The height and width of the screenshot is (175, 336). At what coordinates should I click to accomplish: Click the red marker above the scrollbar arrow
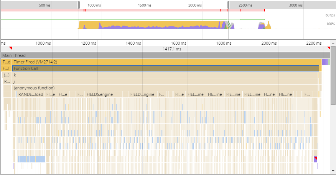pyautogui.click(x=328, y=48)
